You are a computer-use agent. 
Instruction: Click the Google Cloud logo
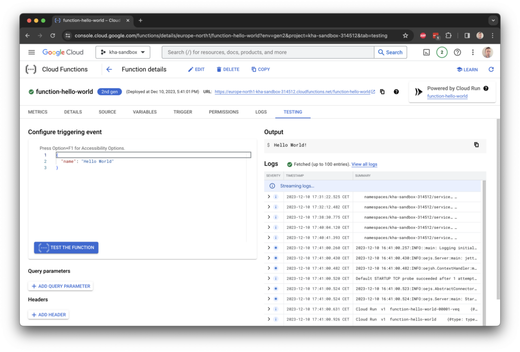click(63, 52)
